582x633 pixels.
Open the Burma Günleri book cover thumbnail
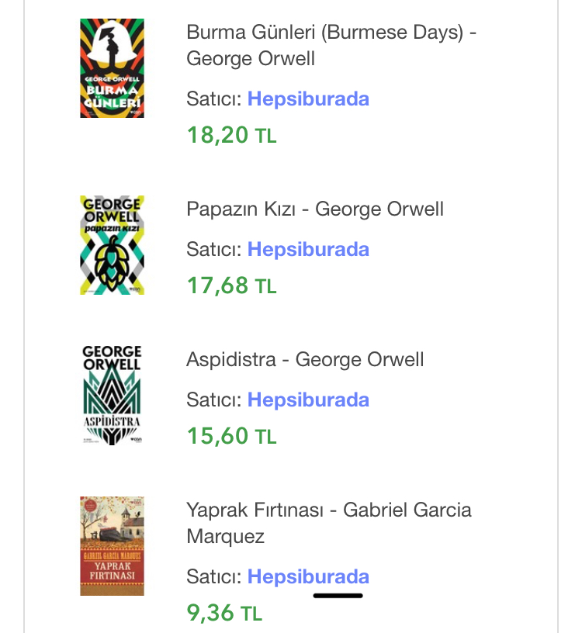[112, 68]
